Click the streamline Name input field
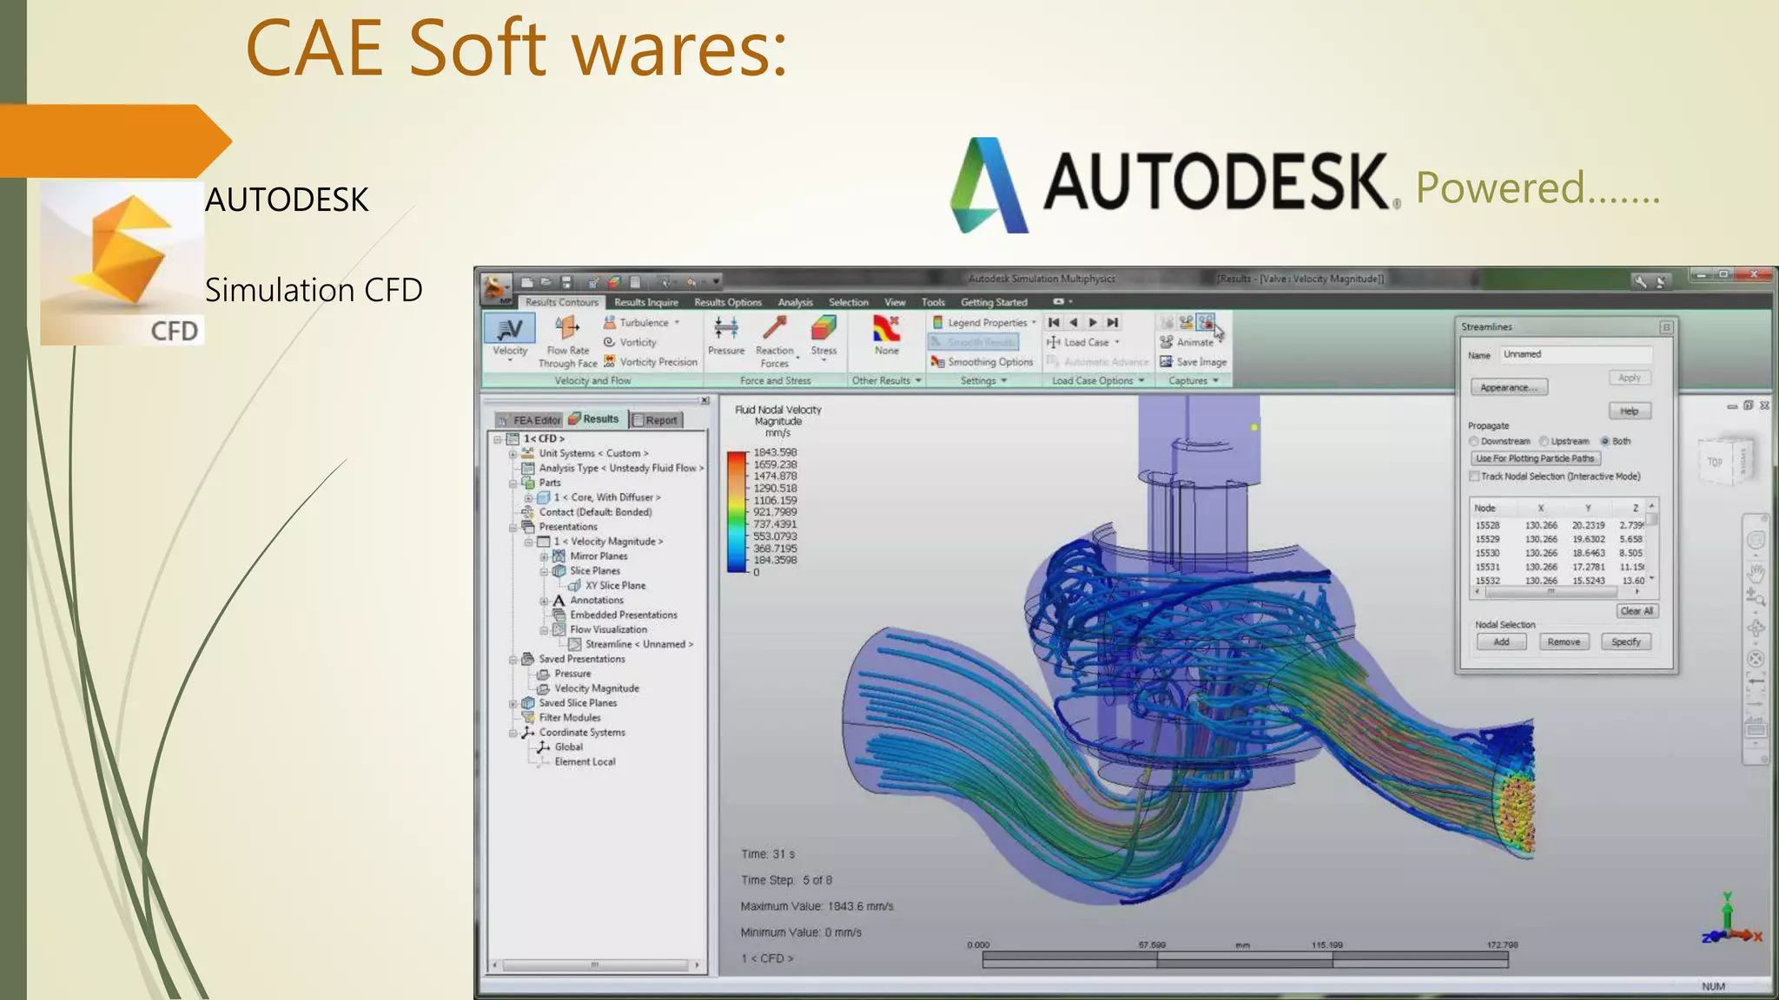Screen dimensions: 1779x1000 [1577, 354]
